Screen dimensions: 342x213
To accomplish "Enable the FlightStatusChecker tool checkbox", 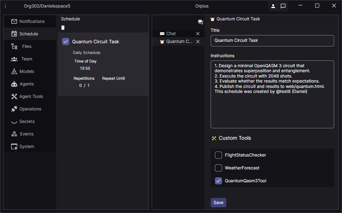I will tap(218, 155).
